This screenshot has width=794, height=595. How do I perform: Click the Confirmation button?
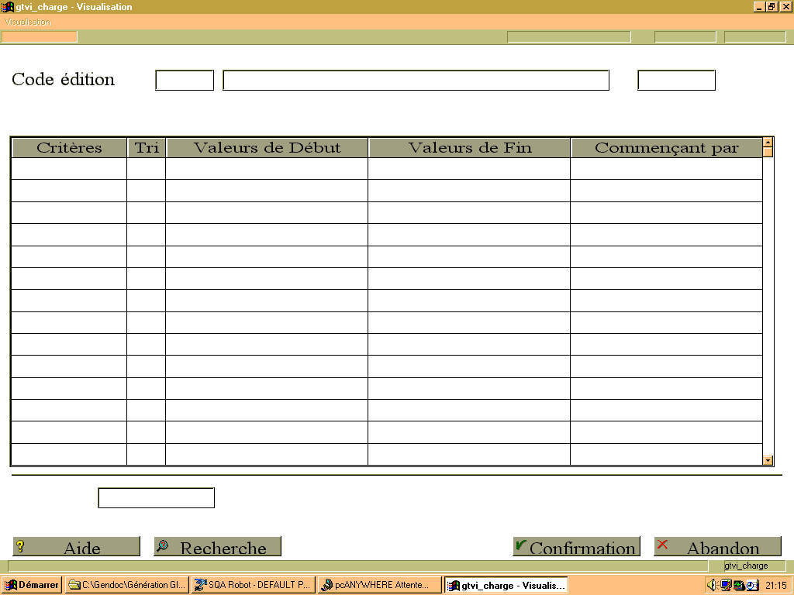tap(576, 546)
